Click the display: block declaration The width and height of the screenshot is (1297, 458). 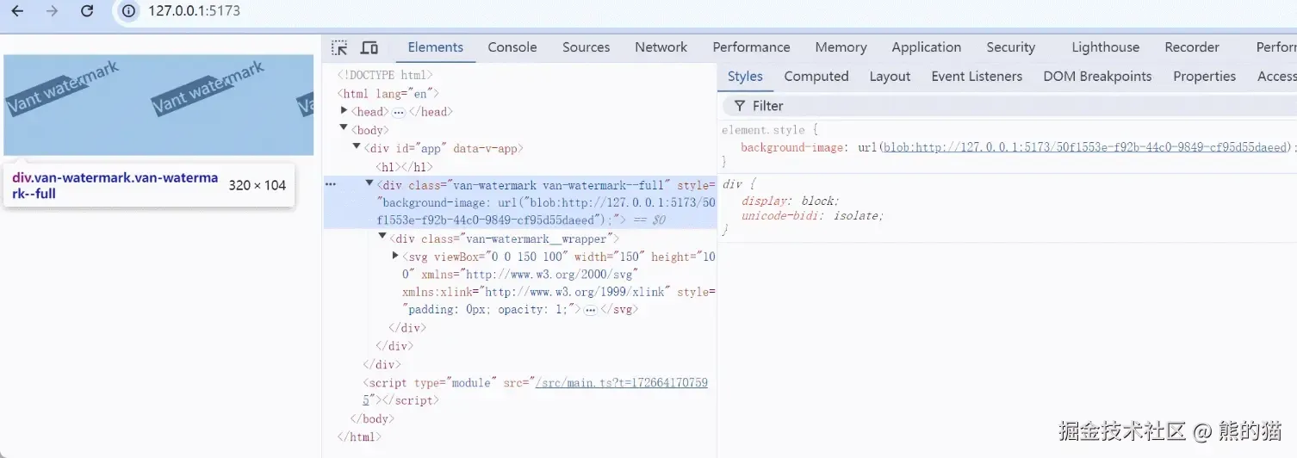(790, 201)
